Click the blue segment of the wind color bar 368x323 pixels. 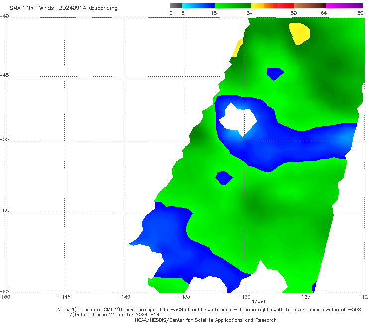coord(198,6)
